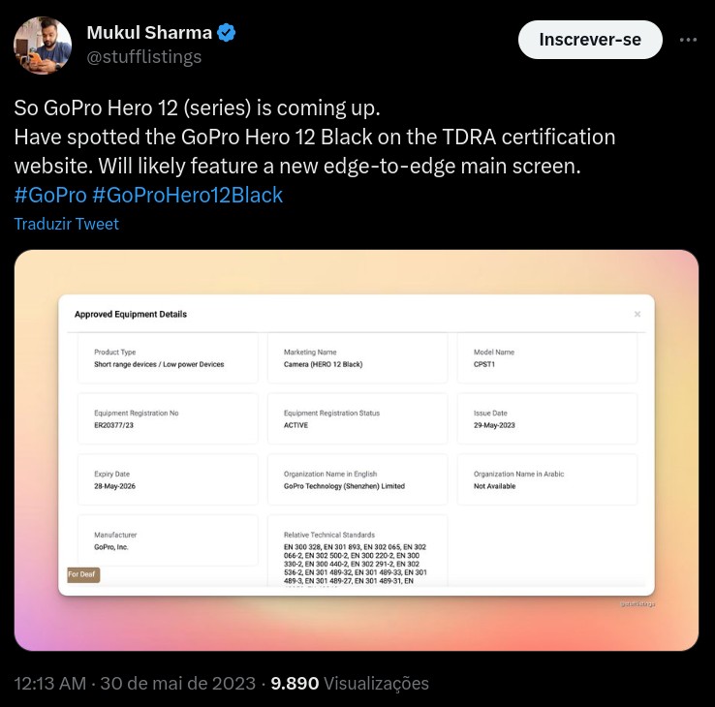Image resolution: width=715 pixels, height=707 pixels.
Task: Click the Relative Technical Standards card
Action: pos(357,552)
